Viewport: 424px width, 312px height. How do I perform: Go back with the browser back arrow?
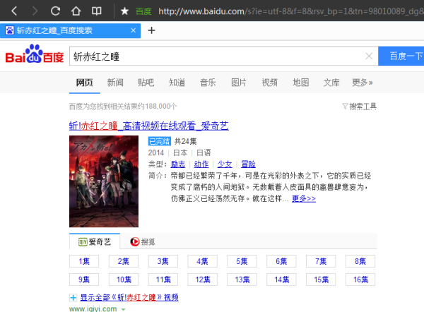click(x=14, y=11)
